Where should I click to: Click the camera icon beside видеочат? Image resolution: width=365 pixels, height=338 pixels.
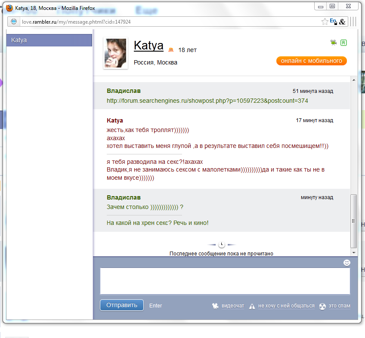[x=215, y=306]
